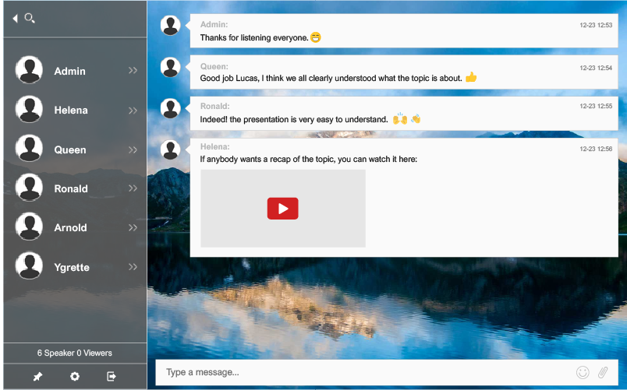
Task: Click the paperclip attachment icon
Action: point(602,372)
